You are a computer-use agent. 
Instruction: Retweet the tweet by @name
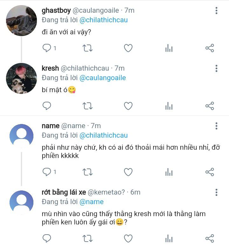[x=87, y=172]
